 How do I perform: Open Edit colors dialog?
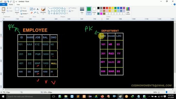[x=128, y=11]
